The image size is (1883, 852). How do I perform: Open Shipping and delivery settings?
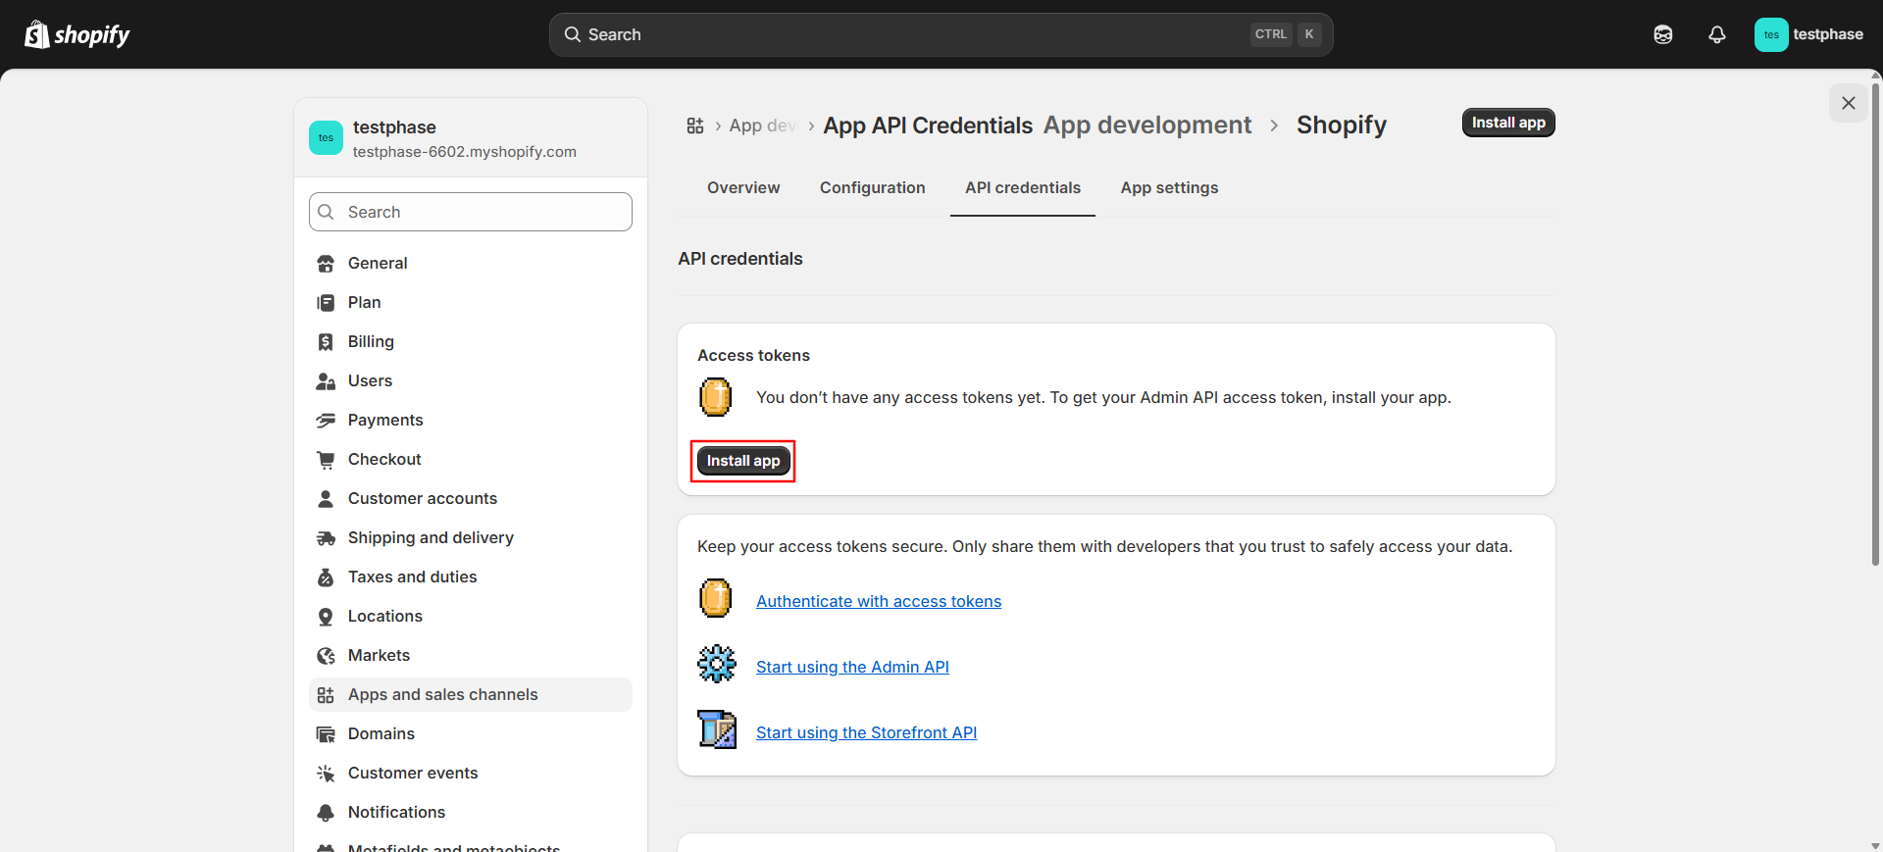click(x=471, y=537)
